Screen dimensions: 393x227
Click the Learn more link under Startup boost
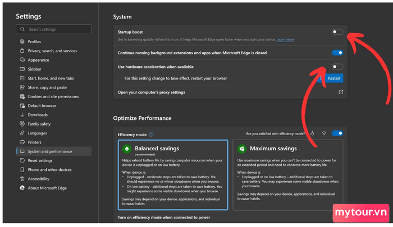[285, 40]
